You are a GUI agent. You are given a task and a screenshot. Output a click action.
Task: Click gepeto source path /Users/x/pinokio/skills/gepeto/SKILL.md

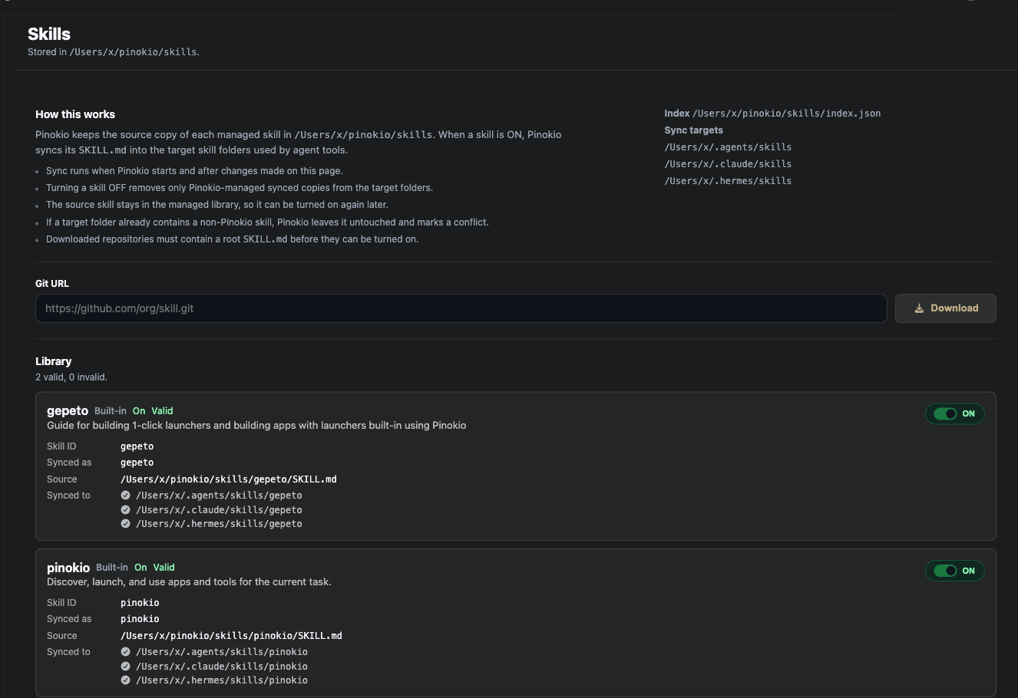(229, 479)
